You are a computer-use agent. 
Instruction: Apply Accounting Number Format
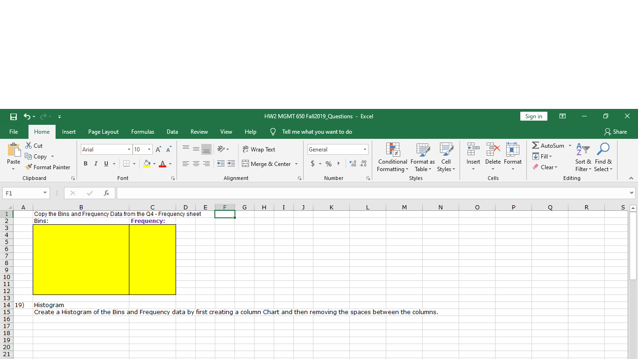[x=312, y=164]
